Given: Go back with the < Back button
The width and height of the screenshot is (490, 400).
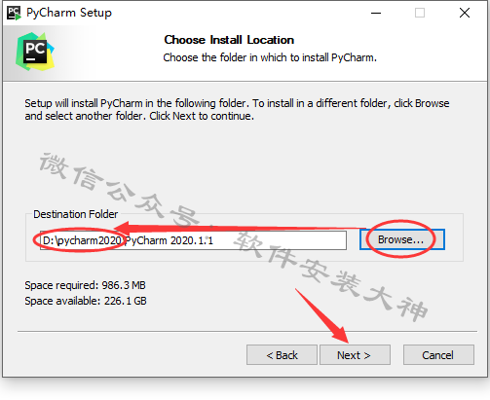Looking at the screenshot, I should [x=282, y=355].
